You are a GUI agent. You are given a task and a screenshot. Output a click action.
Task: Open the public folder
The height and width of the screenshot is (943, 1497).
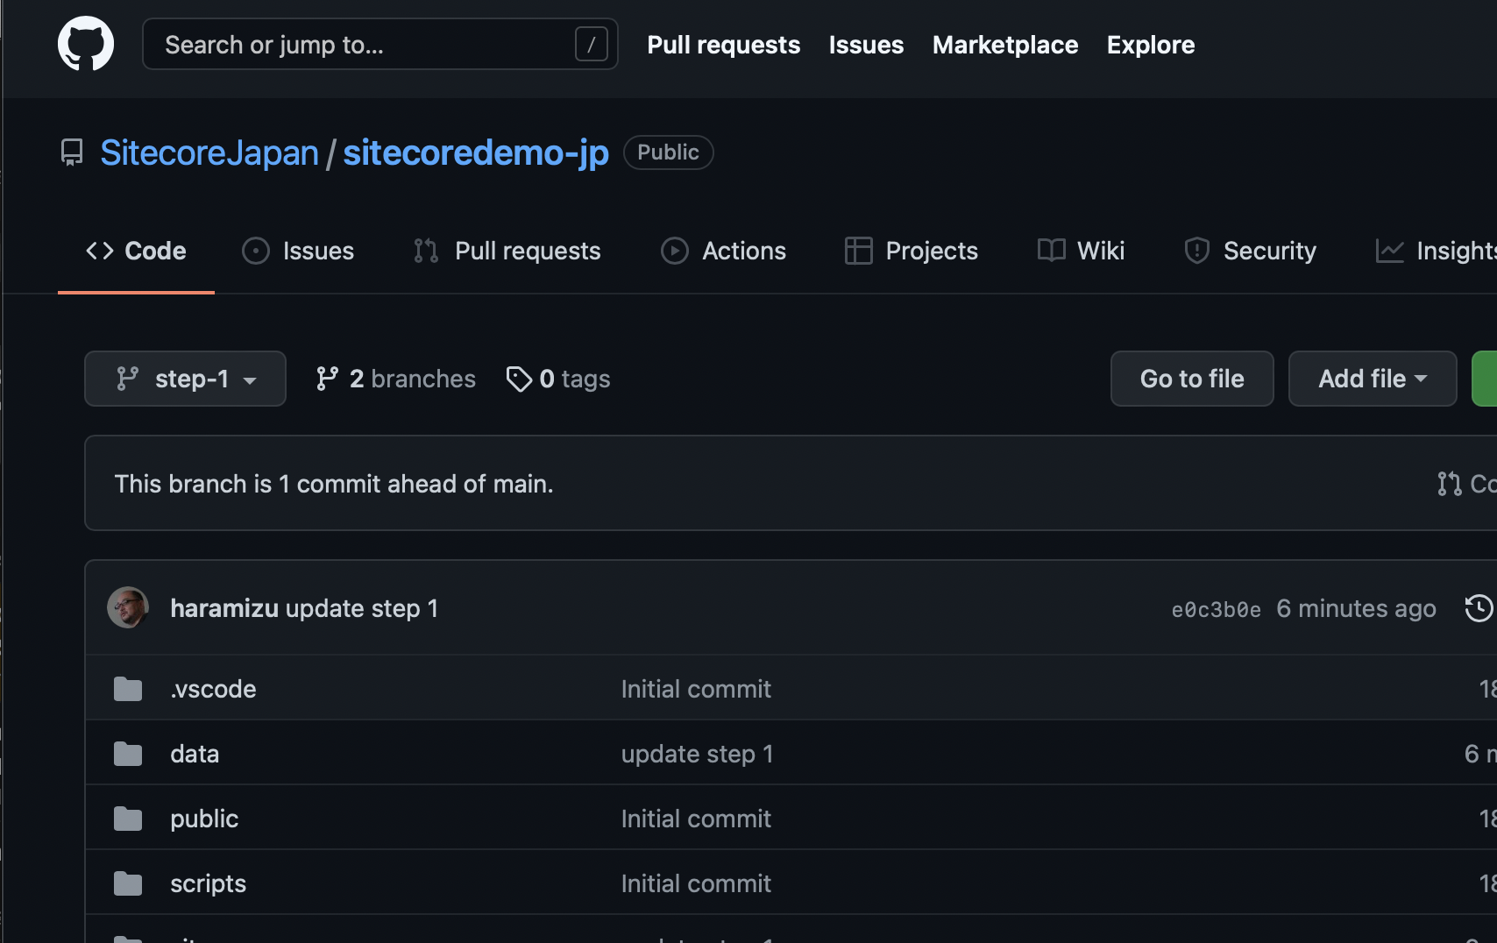coord(204,819)
